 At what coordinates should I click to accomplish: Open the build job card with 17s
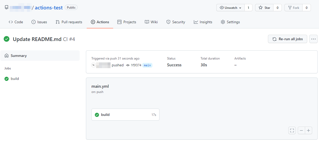[125, 115]
